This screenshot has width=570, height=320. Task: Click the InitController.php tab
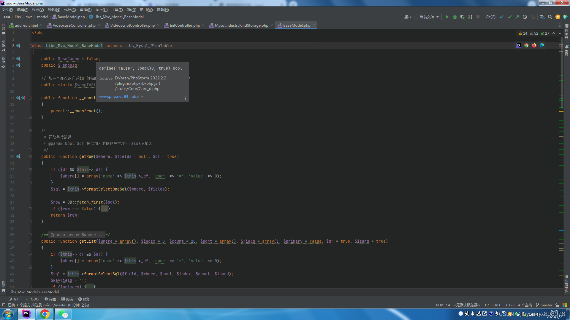[x=184, y=25]
